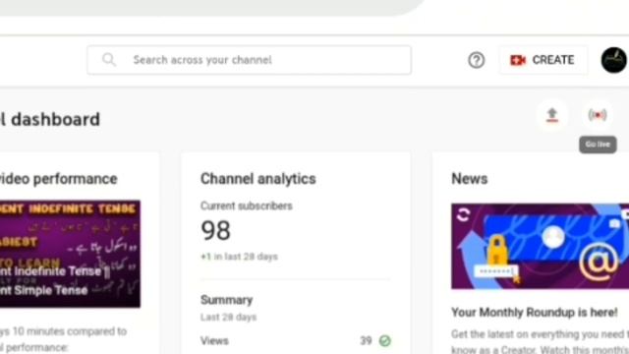Click the green check icon beside Views

385,341
